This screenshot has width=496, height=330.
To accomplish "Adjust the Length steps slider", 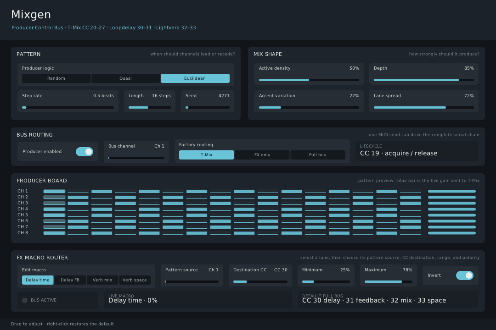I will (x=149, y=107).
